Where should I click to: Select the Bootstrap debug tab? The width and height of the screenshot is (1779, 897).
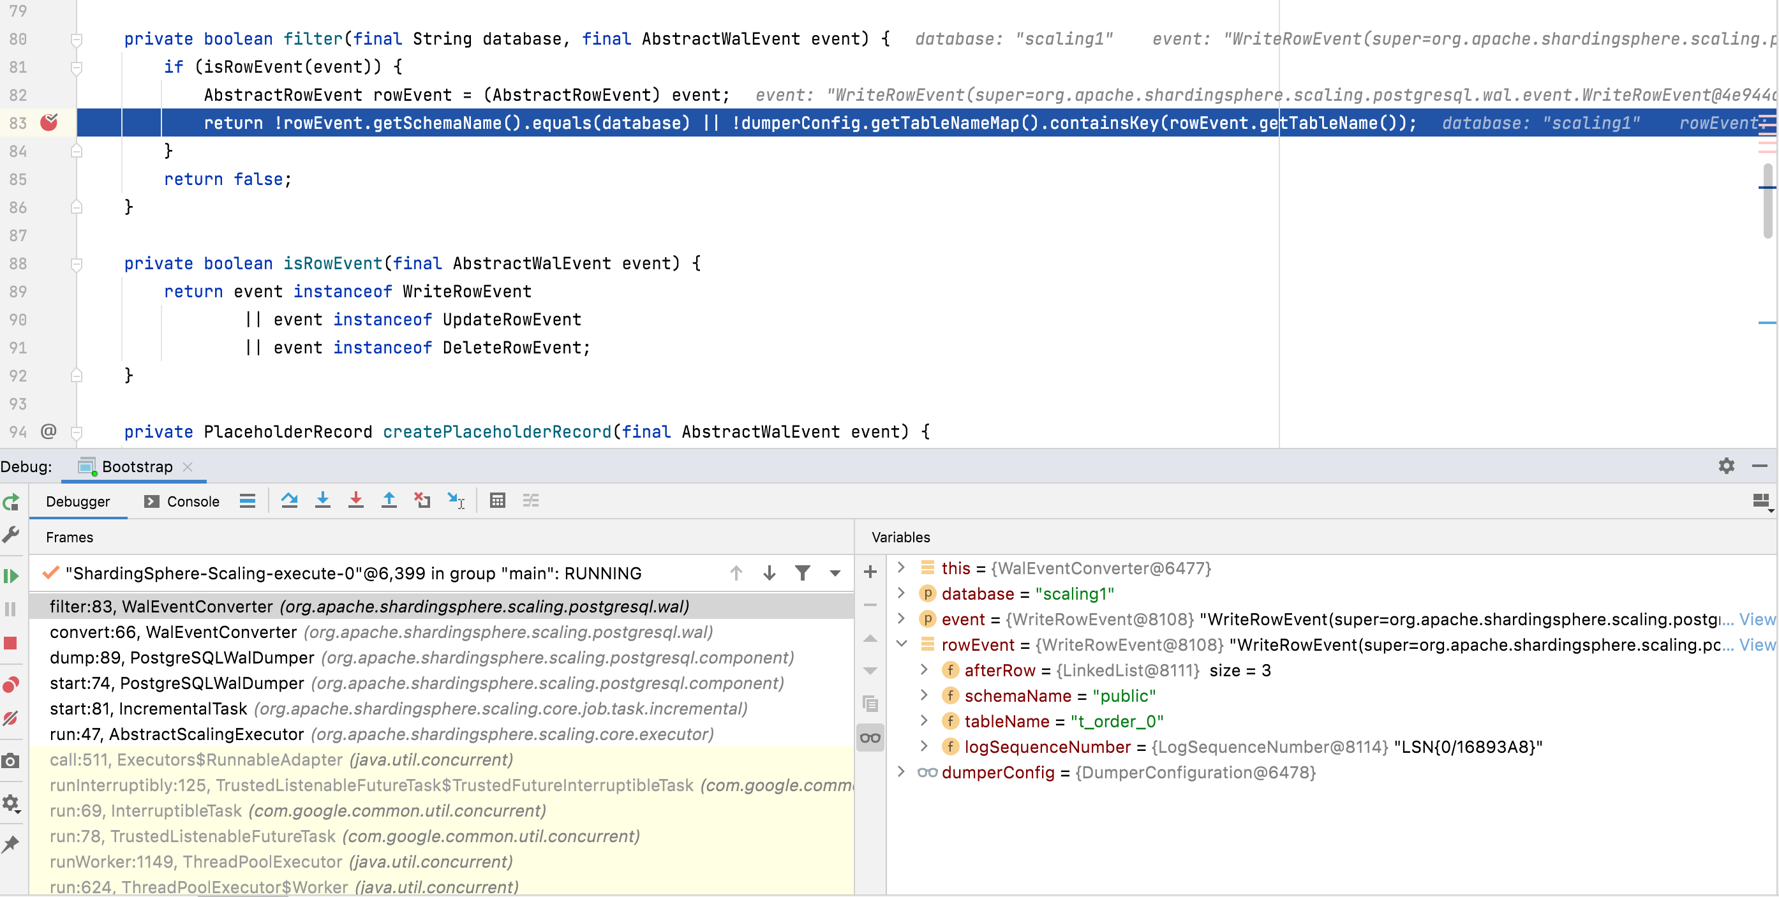135,466
